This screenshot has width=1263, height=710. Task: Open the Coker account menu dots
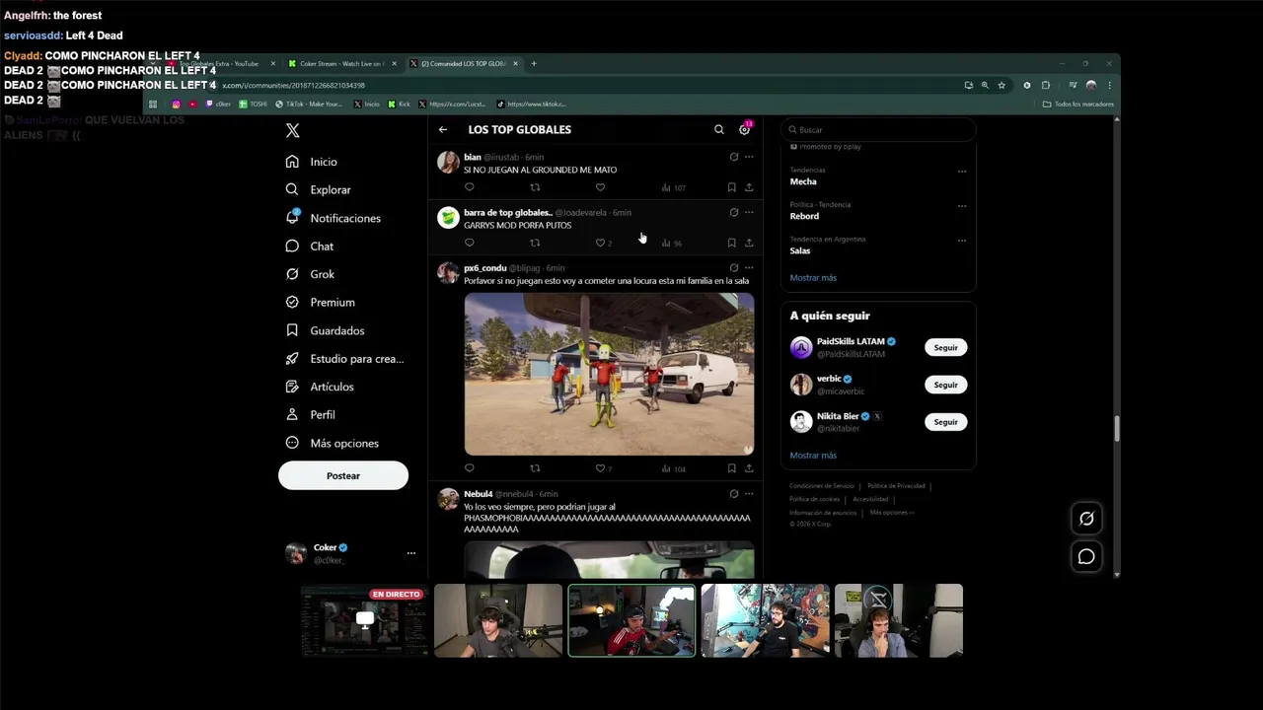click(411, 553)
